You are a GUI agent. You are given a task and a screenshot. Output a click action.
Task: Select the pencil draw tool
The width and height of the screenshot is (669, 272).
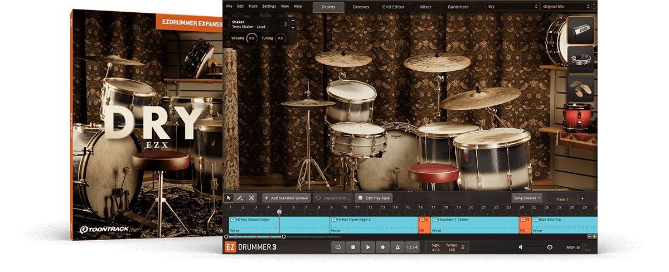(240, 198)
